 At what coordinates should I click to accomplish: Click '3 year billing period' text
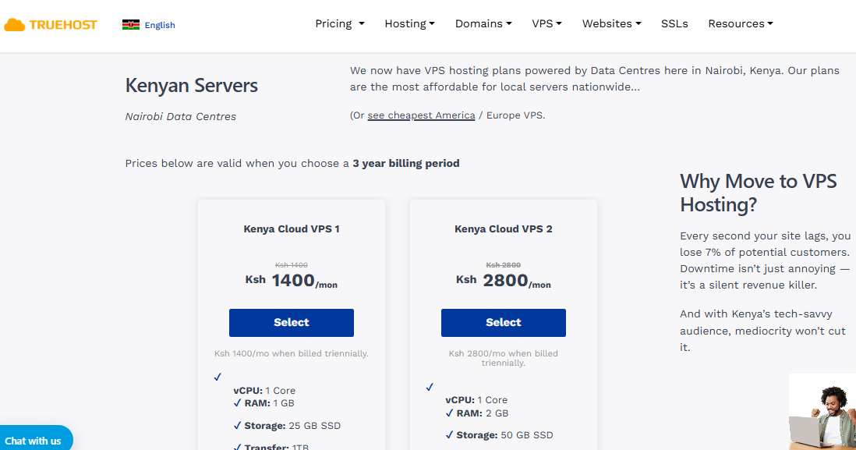pyautogui.click(x=406, y=163)
